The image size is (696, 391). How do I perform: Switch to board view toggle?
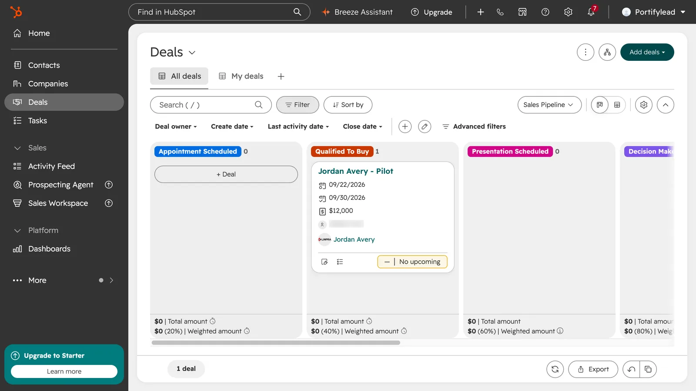600,105
